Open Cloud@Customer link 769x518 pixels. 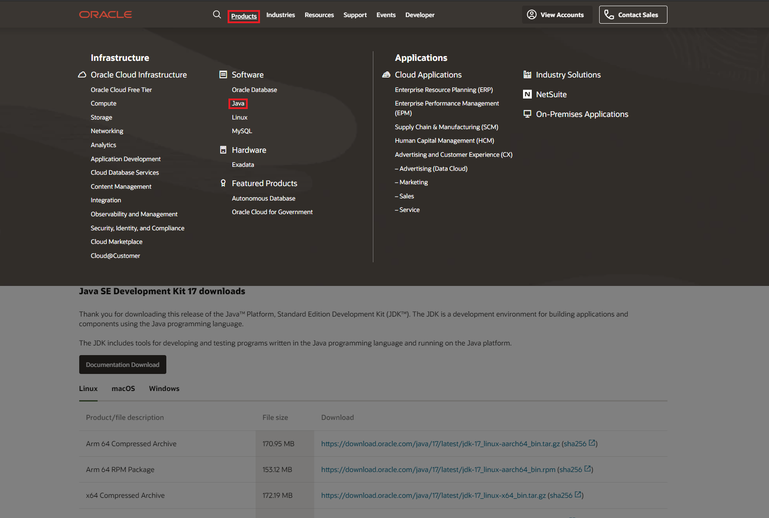tap(115, 256)
